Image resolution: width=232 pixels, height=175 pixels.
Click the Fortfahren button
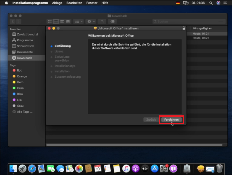coord(171,120)
